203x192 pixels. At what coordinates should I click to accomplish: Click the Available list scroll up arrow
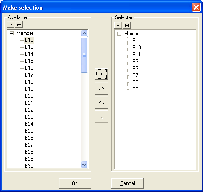(x=85, y=34)
